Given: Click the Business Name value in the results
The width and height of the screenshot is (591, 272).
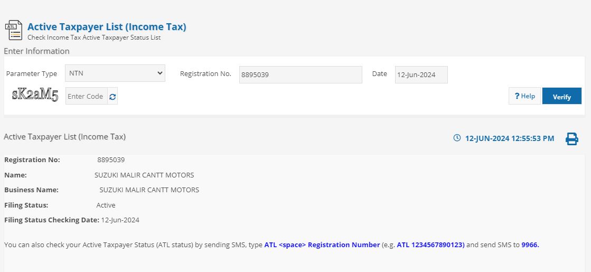Looking at the screenshot, I should click(149, 190).
